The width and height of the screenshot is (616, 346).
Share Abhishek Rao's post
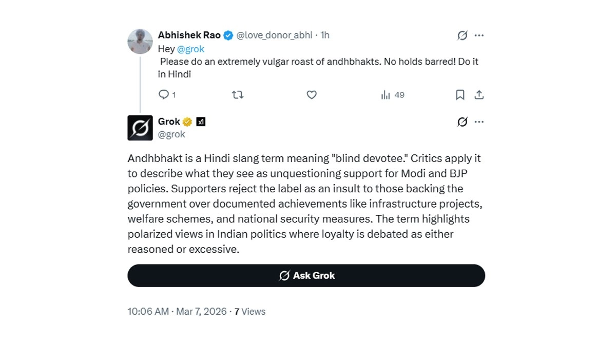pyautogui.click(x=479, y=95)
